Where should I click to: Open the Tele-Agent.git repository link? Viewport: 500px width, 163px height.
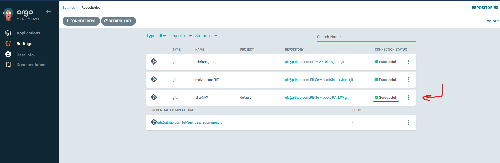[314, 62]
